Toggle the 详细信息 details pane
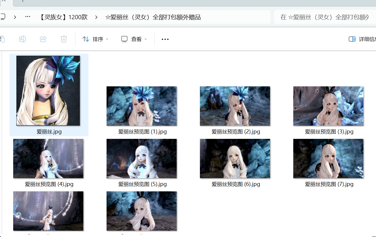The height and width of the screenshot is (237, 376). (362, 39)
